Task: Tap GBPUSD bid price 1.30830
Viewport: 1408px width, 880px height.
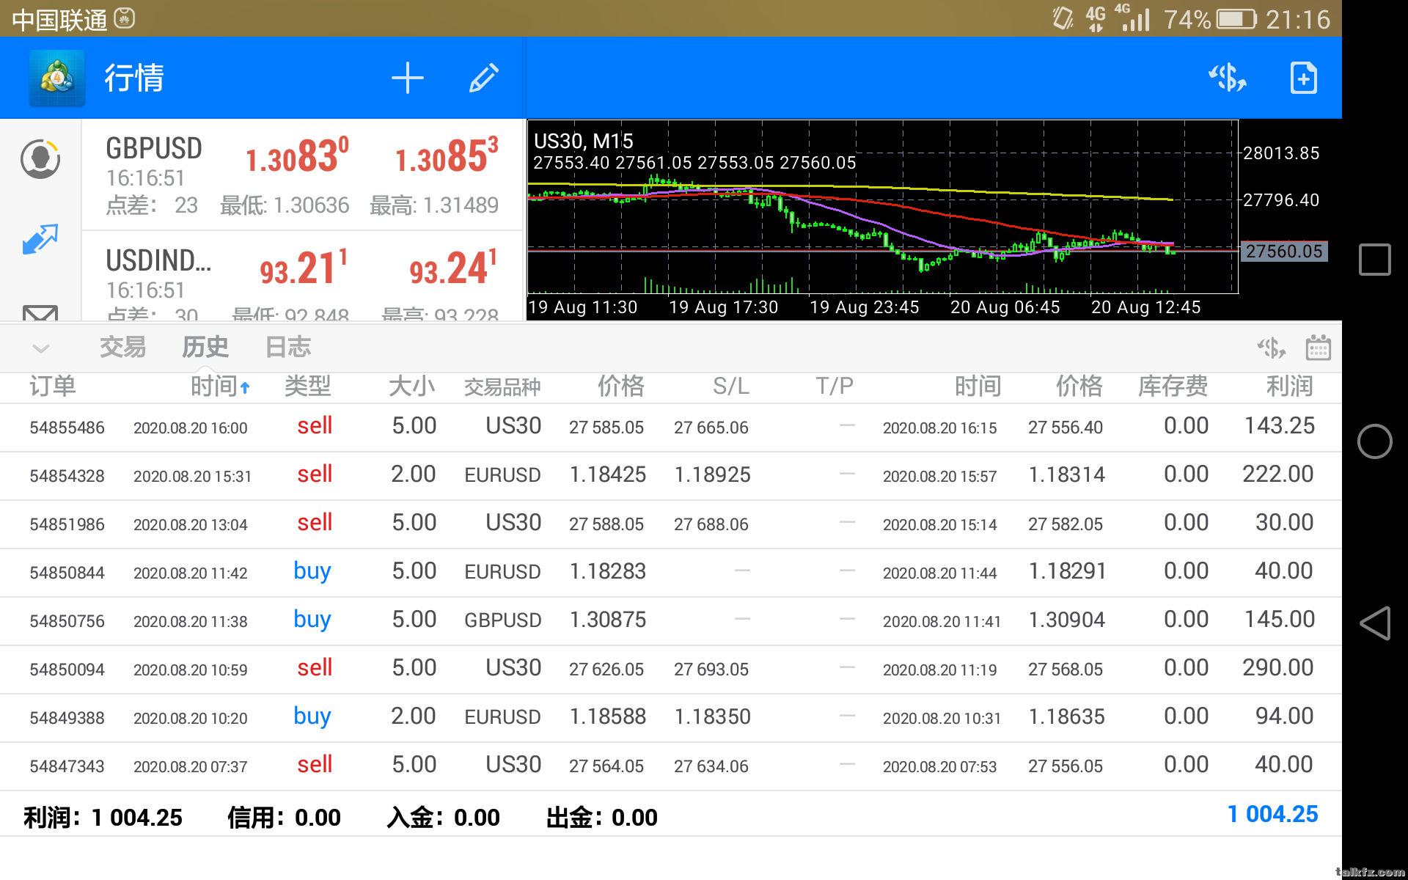Action: pos(297,156)
